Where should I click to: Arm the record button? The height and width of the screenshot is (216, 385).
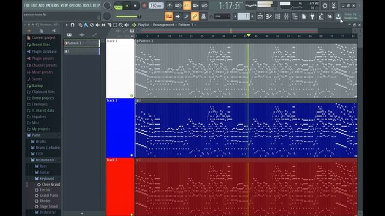coord(144,5)
